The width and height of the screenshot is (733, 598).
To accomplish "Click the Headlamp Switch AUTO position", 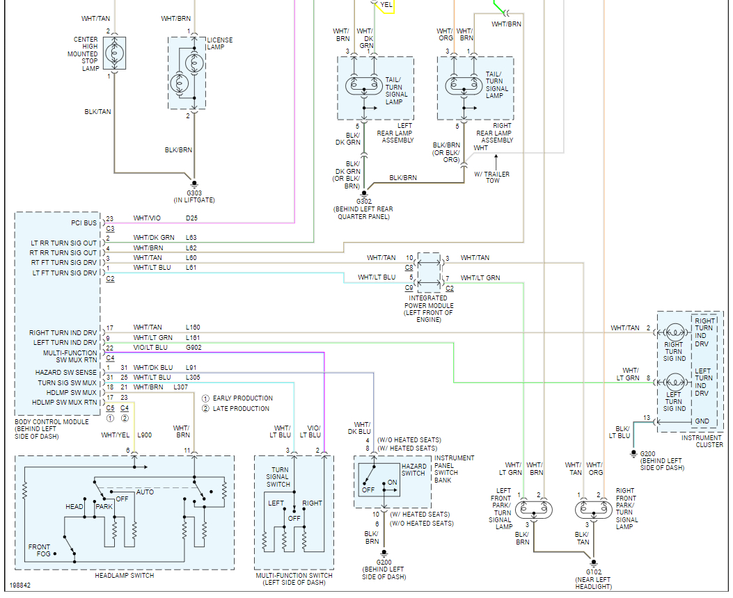I will [145, 492].
